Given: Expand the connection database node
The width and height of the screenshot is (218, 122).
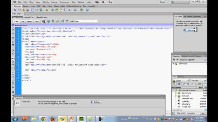Looking at the screenshot, I should pos(173,64).
